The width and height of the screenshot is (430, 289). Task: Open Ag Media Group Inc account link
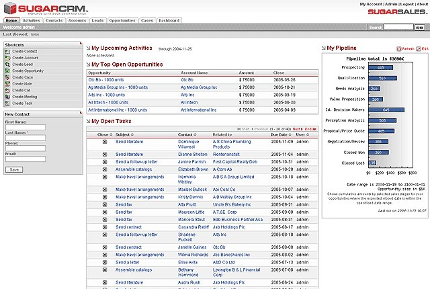pyautogui.click(x=199, y=87)
